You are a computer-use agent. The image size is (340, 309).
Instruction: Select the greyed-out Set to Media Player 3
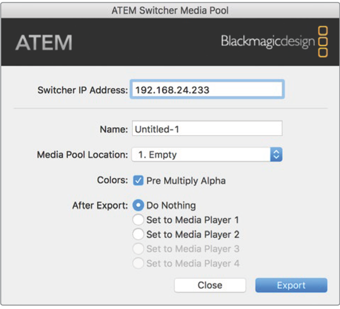139,249
